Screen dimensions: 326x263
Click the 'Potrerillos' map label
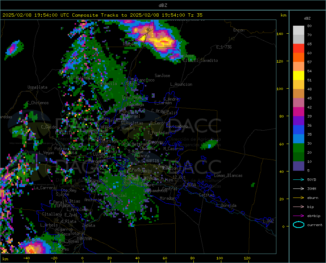click(x=66, y=149)
